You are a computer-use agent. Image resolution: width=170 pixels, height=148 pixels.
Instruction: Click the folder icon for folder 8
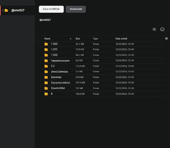coord(46,94)
